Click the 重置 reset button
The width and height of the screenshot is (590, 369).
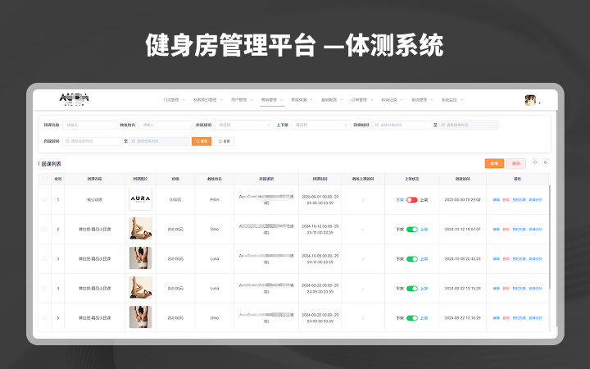click(x=225, y=141)
